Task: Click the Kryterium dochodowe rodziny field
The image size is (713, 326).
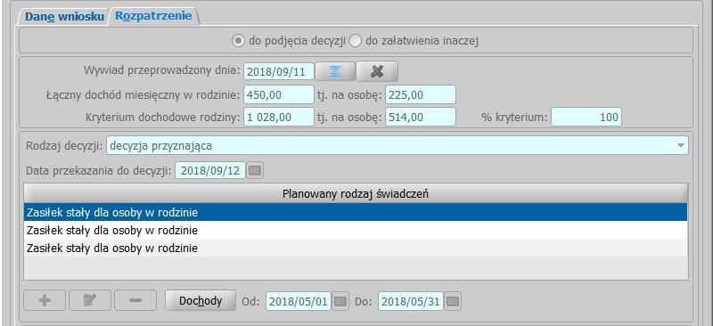Action: pyautogui.click(x=279, y=117)
